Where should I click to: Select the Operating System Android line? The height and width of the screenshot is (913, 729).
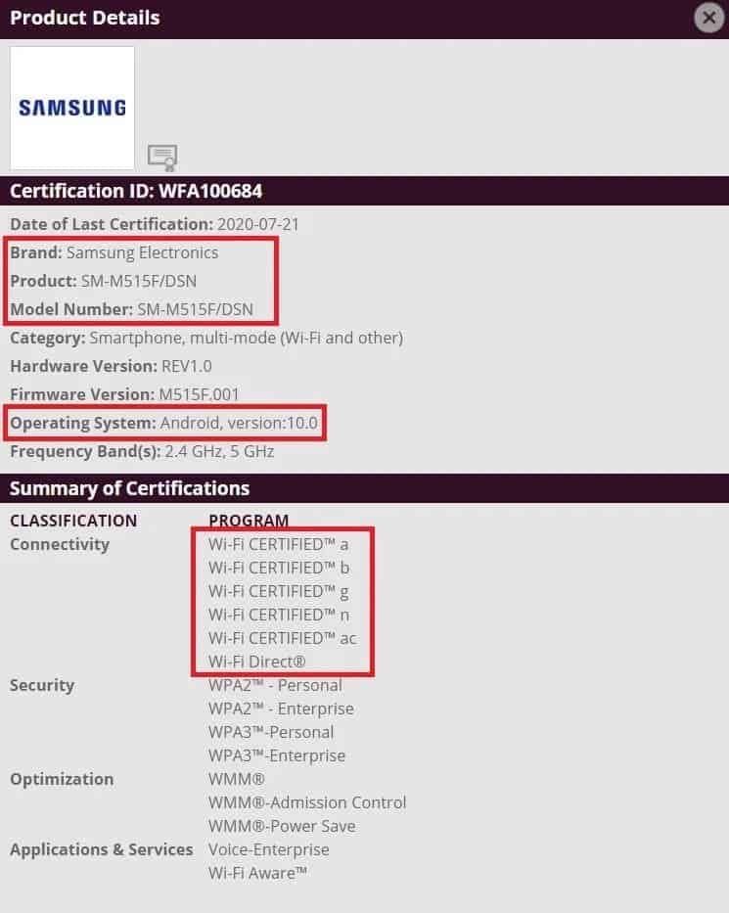(164, 423)
